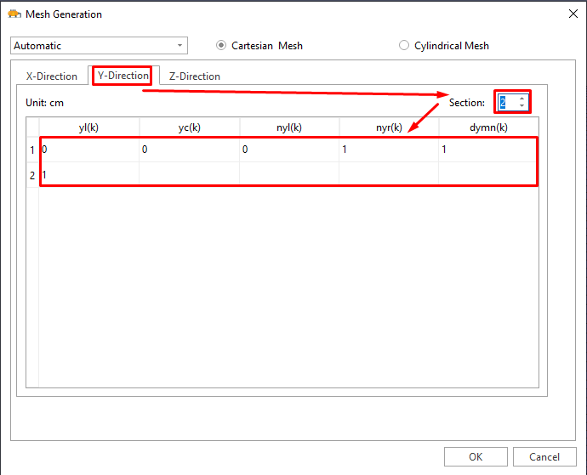The width and height of the screenshot is (587, 475).
Task: Click the nyr(k) column header
Action: 389,127
